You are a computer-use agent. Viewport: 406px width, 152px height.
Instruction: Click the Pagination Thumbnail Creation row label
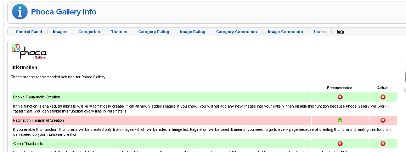38,120
